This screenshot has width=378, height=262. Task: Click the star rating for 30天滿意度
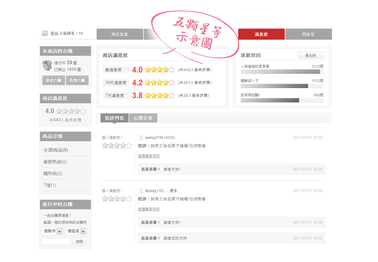(160, 82)
